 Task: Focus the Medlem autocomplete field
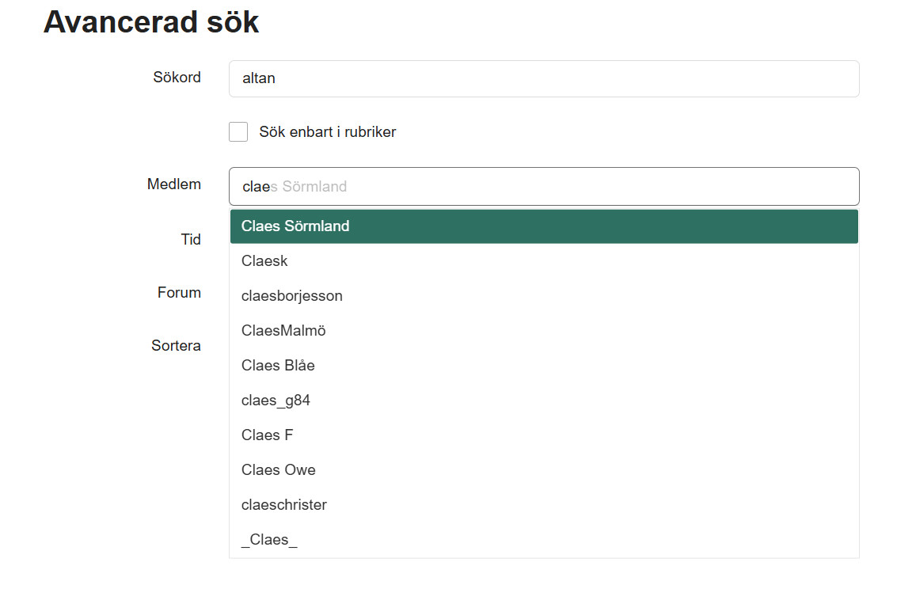(x=543, y=186)
